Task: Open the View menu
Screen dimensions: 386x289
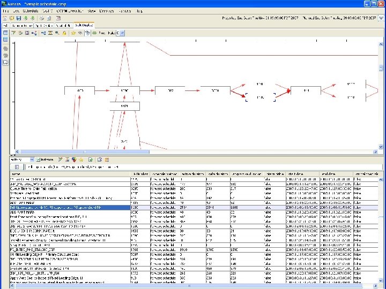Action: pyautogui.click(x=92, y=11)
